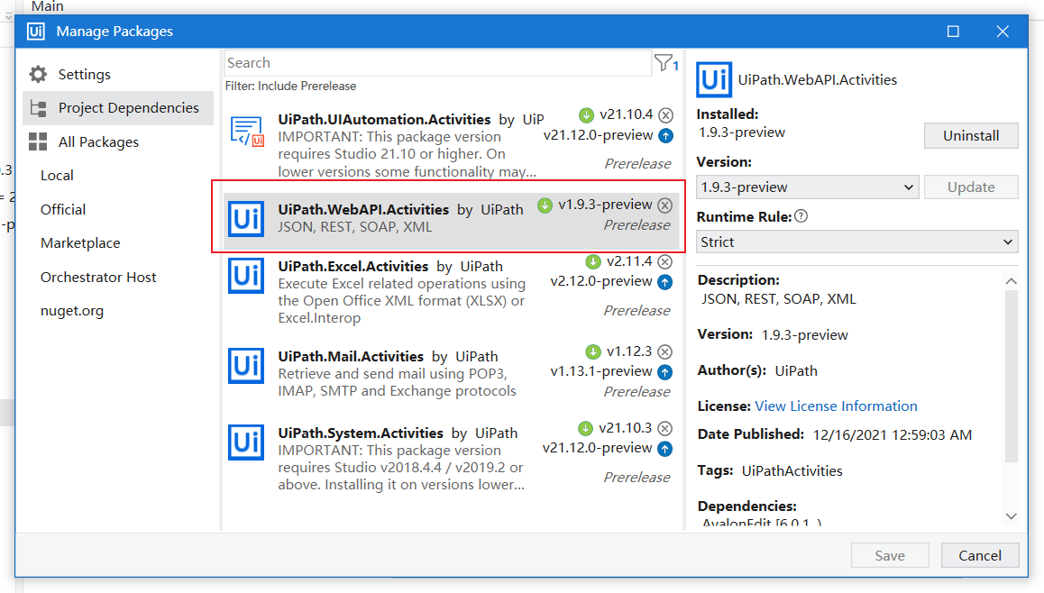Open the Version dropdown showing 1.9.3-preview
Viewport: 1044px width, 593px height.
click(x=805, y=187)
